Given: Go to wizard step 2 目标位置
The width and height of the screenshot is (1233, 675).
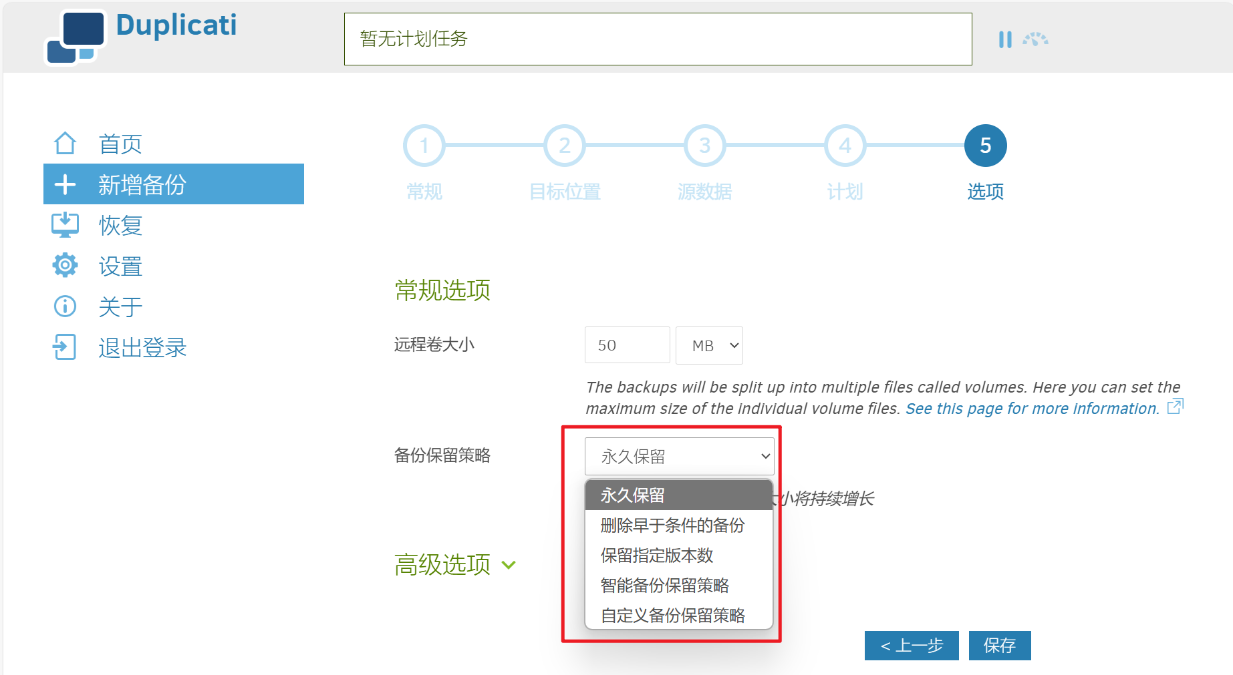Looking at the screenshot, I should tap(565, 145).
